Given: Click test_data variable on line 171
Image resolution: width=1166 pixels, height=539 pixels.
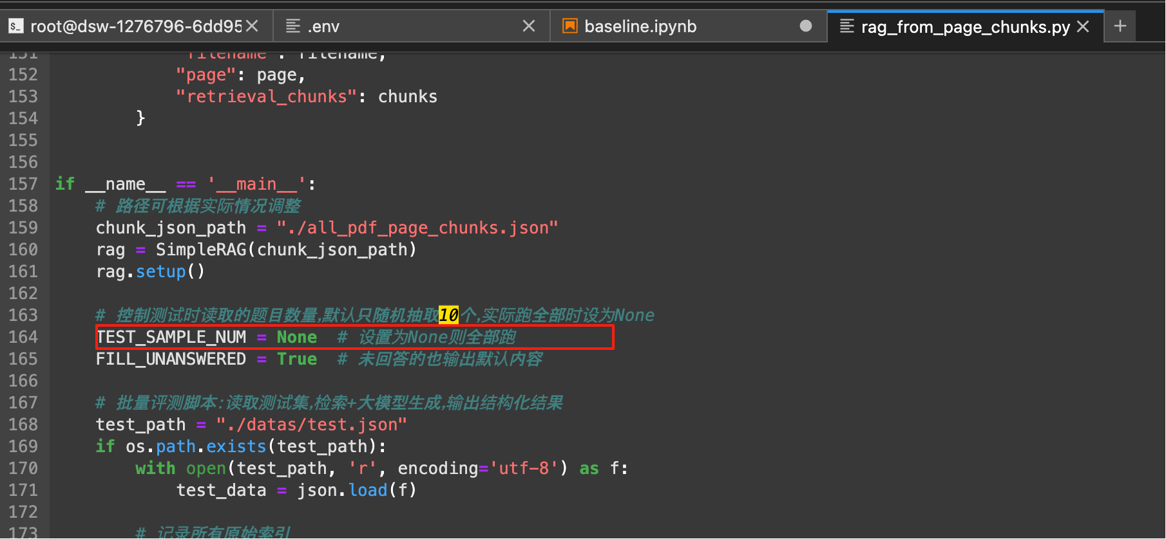Looking at the screenshot, I should click(222, 490).
